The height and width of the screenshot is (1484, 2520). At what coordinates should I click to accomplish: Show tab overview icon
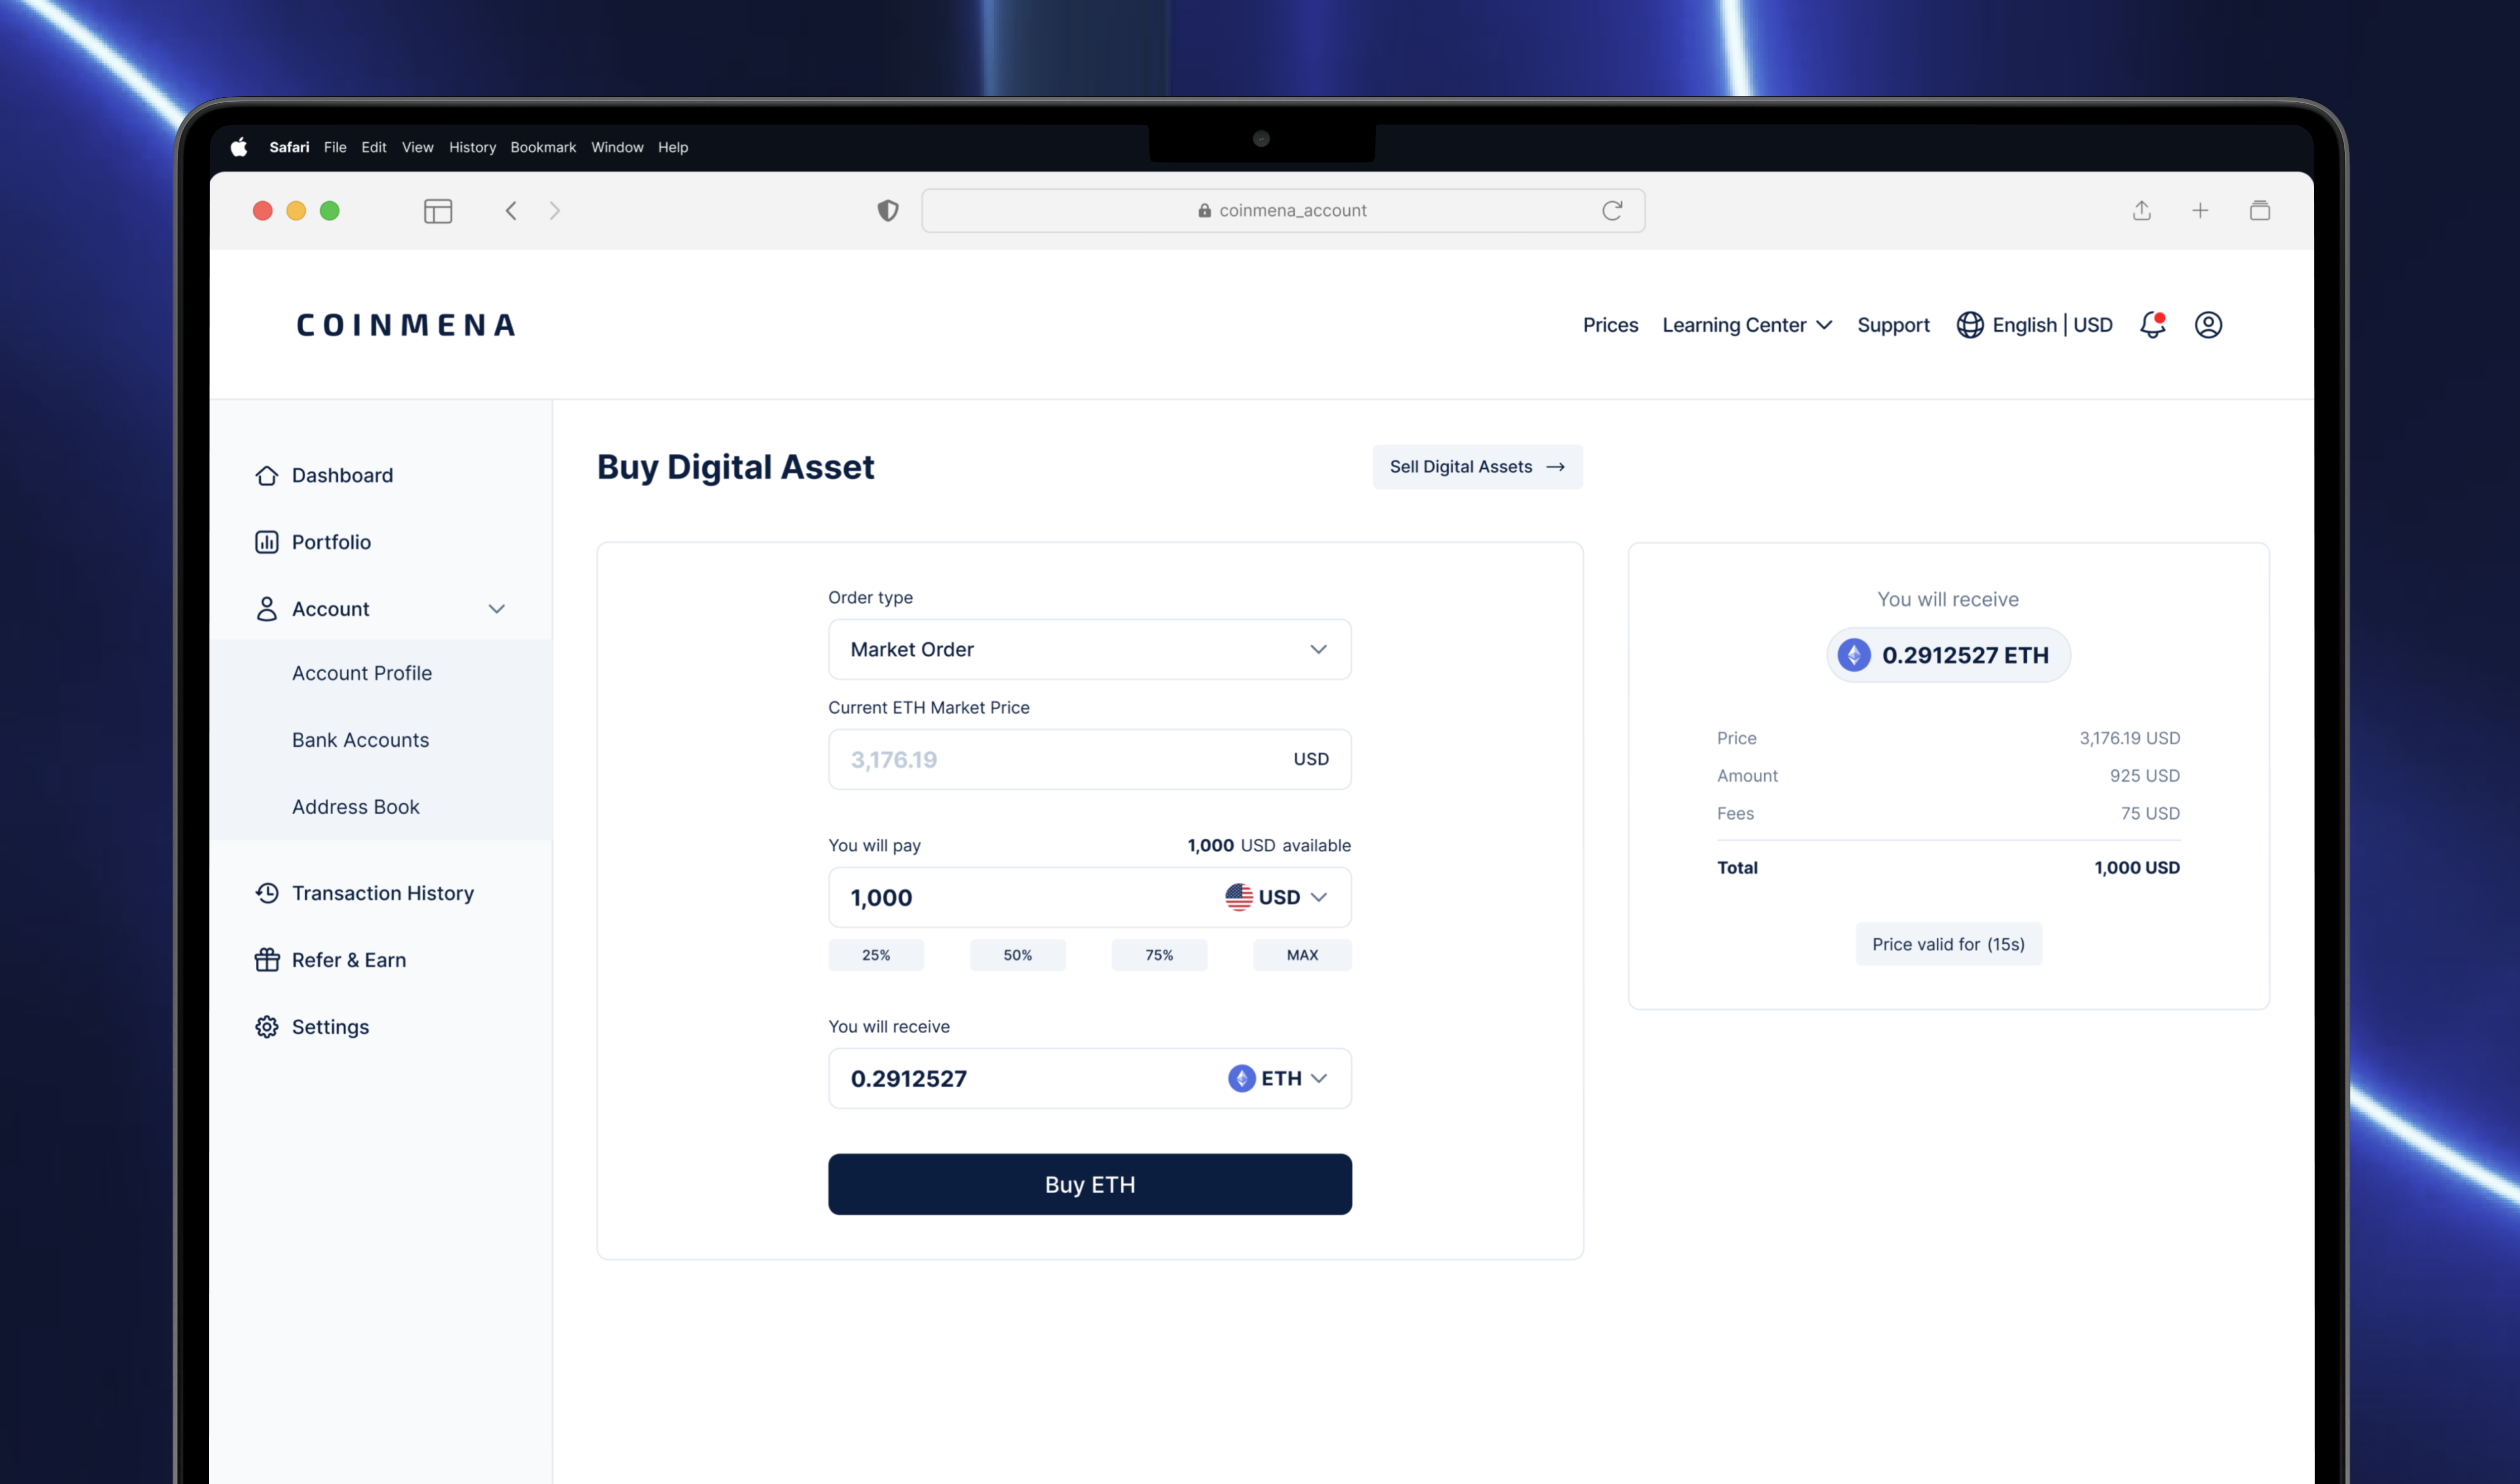(2260, 211)
